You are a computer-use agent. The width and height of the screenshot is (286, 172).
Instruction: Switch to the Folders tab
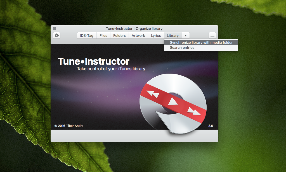119,36
